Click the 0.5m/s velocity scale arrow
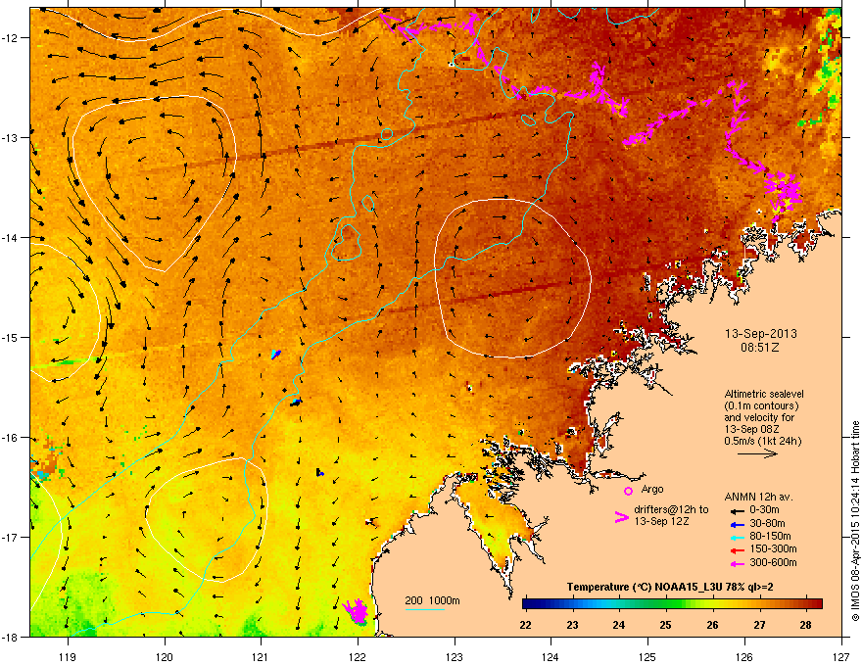This screenshot has height=666, width=862. (757, 453)
